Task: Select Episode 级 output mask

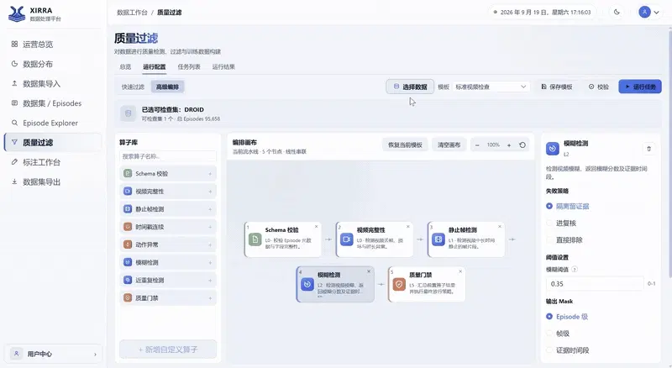Action: click(x=567, y=317)
